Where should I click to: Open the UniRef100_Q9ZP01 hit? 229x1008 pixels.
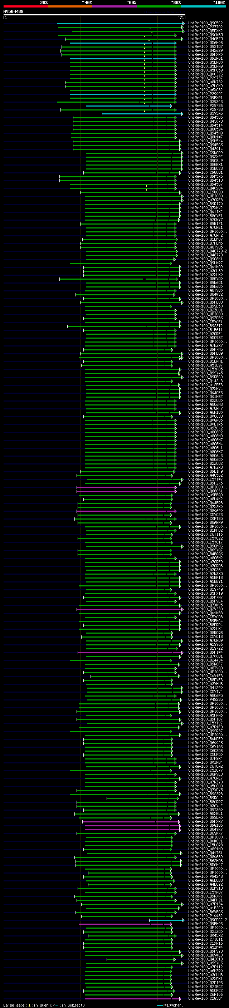pos(205,58)
